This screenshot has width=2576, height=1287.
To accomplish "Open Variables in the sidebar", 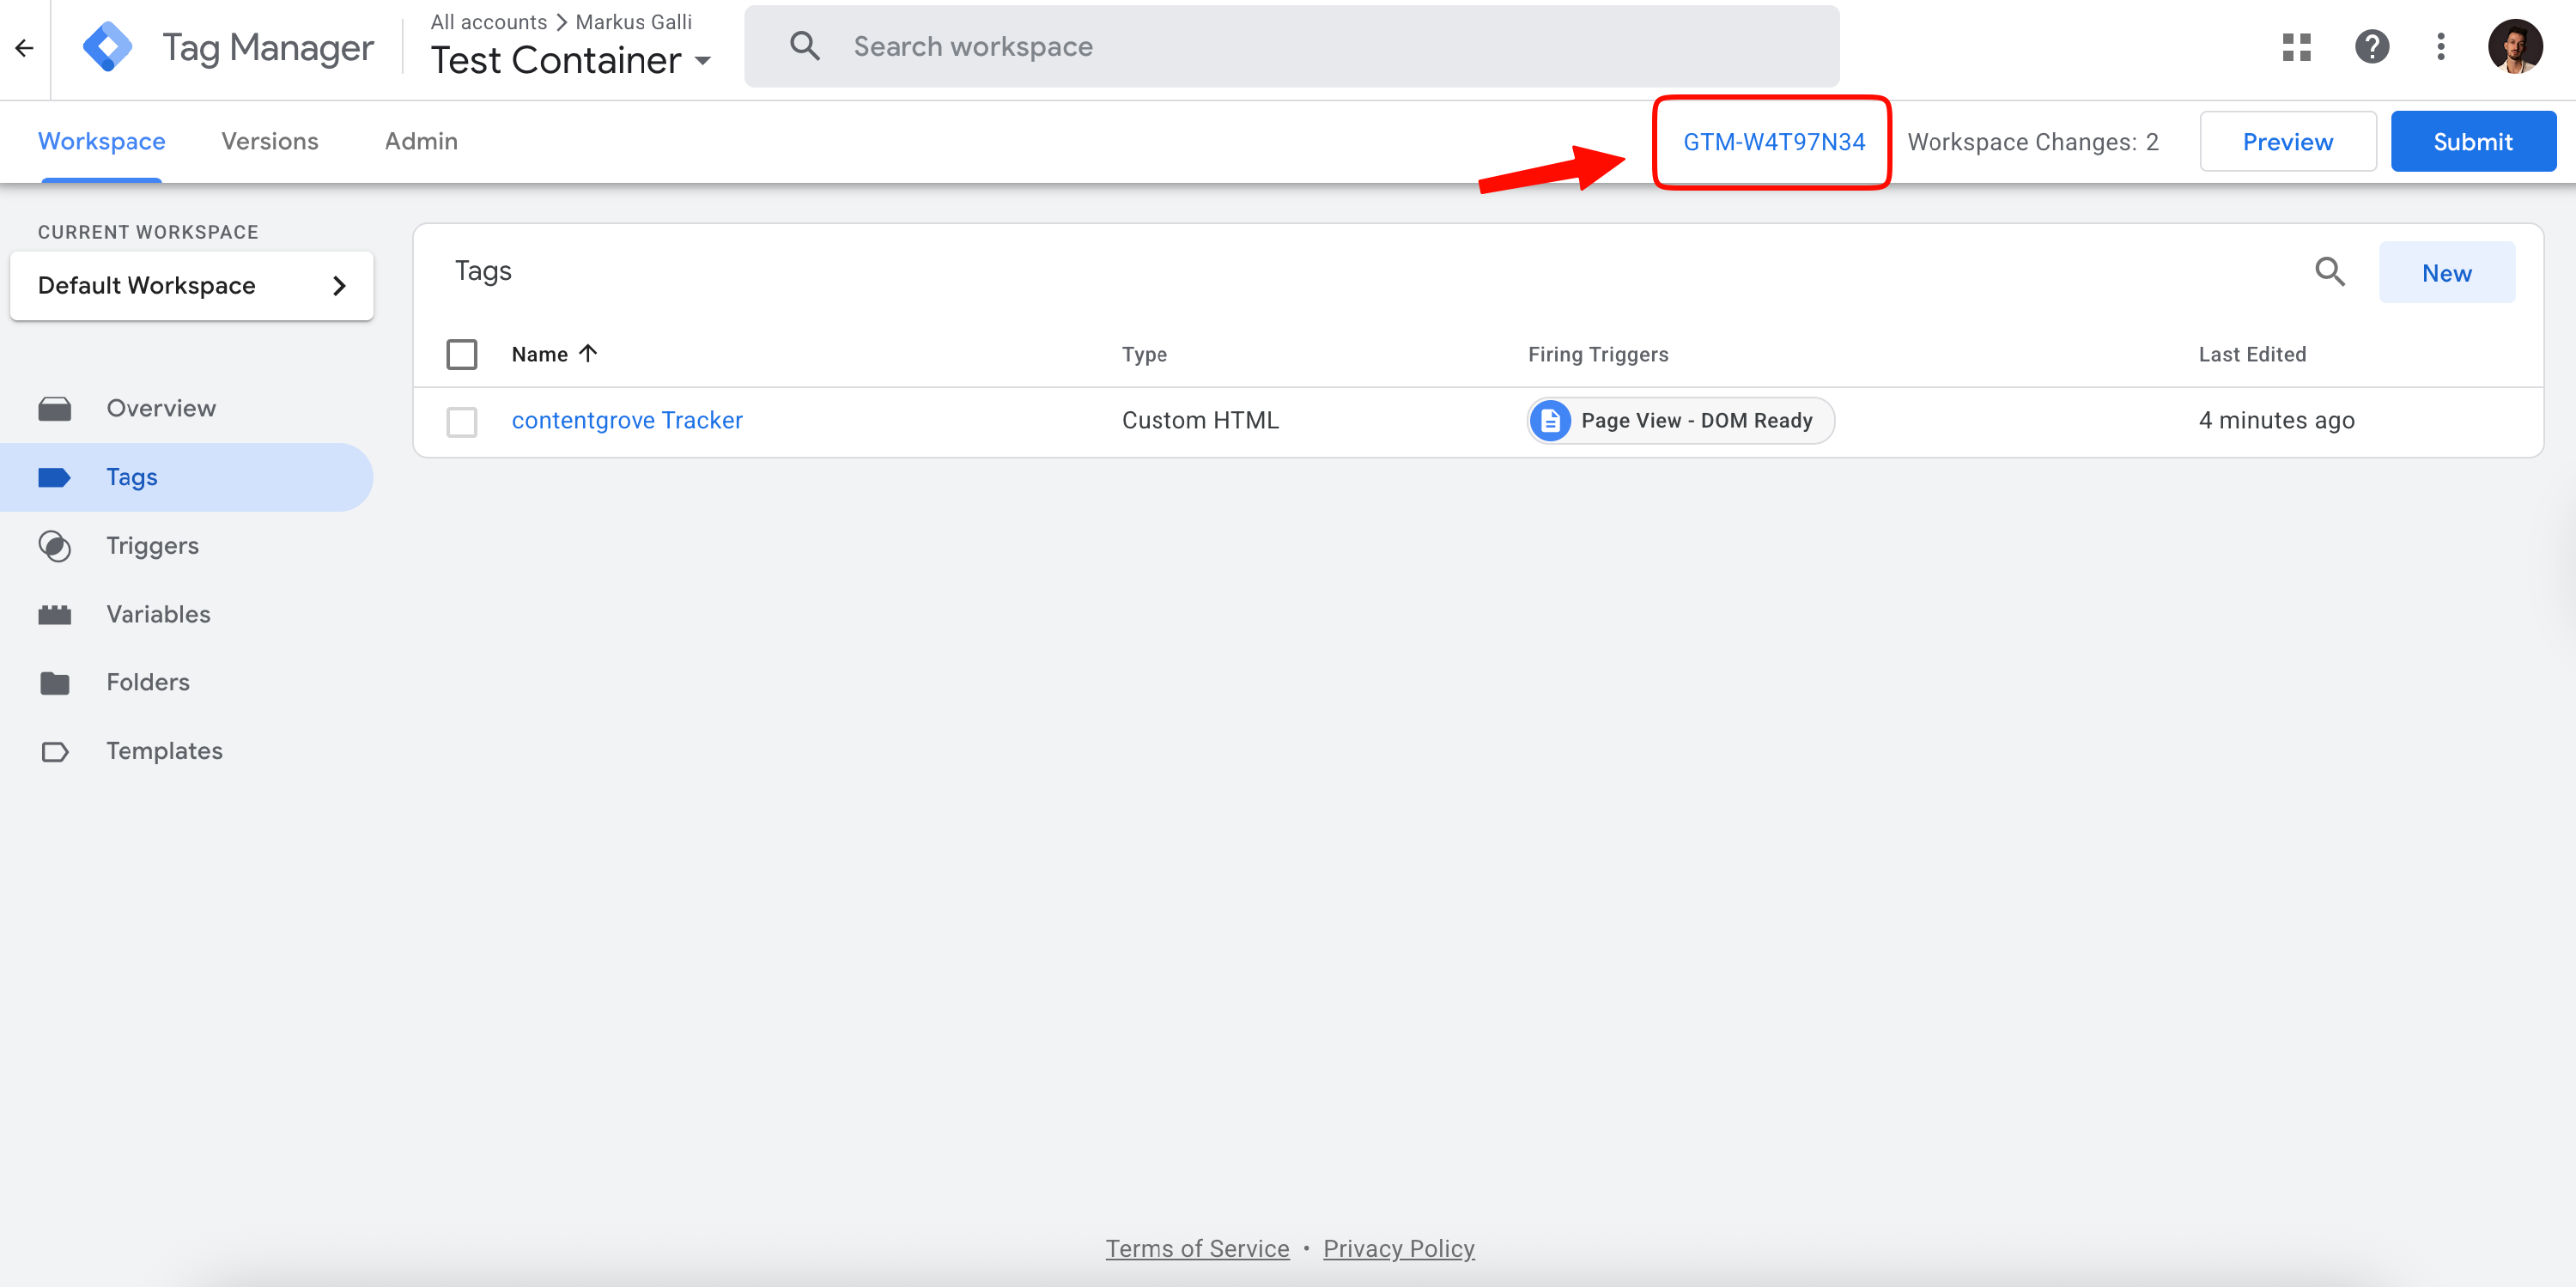I will [x=158, y=614].
